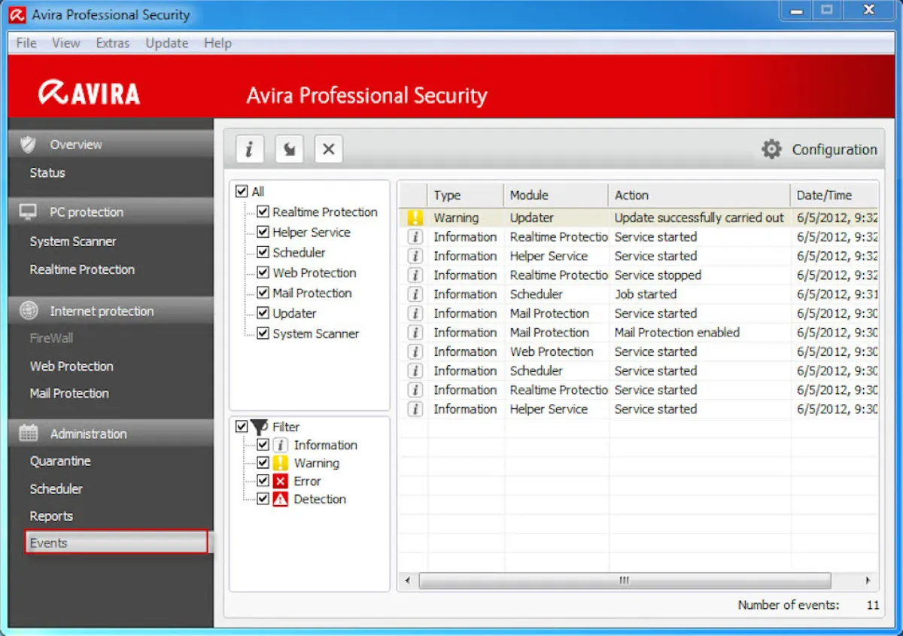This screenshot has height=636, width=903.
Task: Click the funnel icon beside Filter
Action: click(x=260, y=427)
